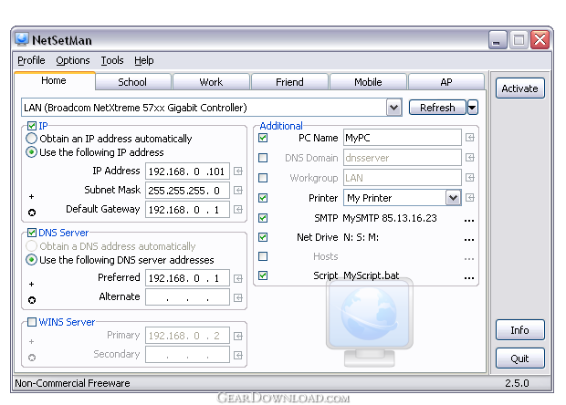
Task: Switch to the Friend profile tab
Action: [x=289, y=82]
